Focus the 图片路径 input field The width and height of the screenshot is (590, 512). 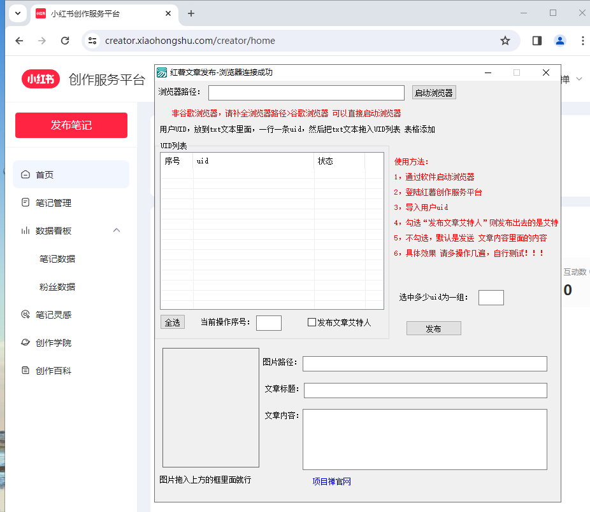425,364
